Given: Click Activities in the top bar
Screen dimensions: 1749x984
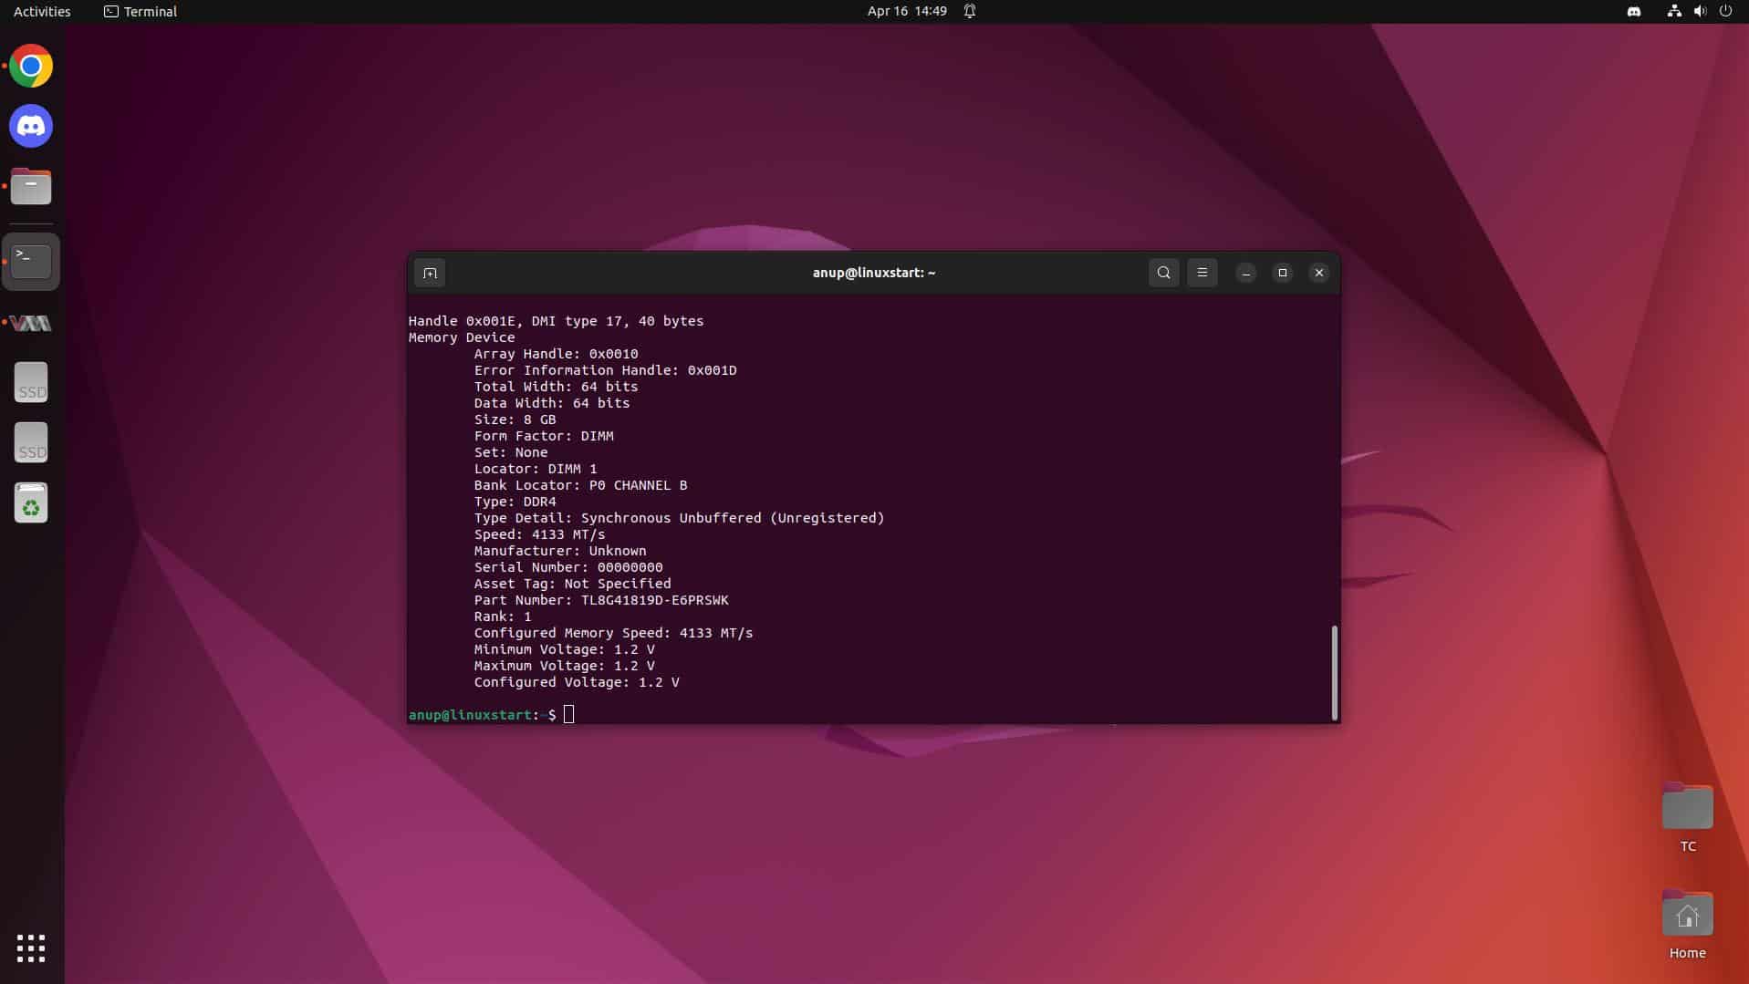Looking at the screenshot, I should pyautogui.click(x=41, y=12).
